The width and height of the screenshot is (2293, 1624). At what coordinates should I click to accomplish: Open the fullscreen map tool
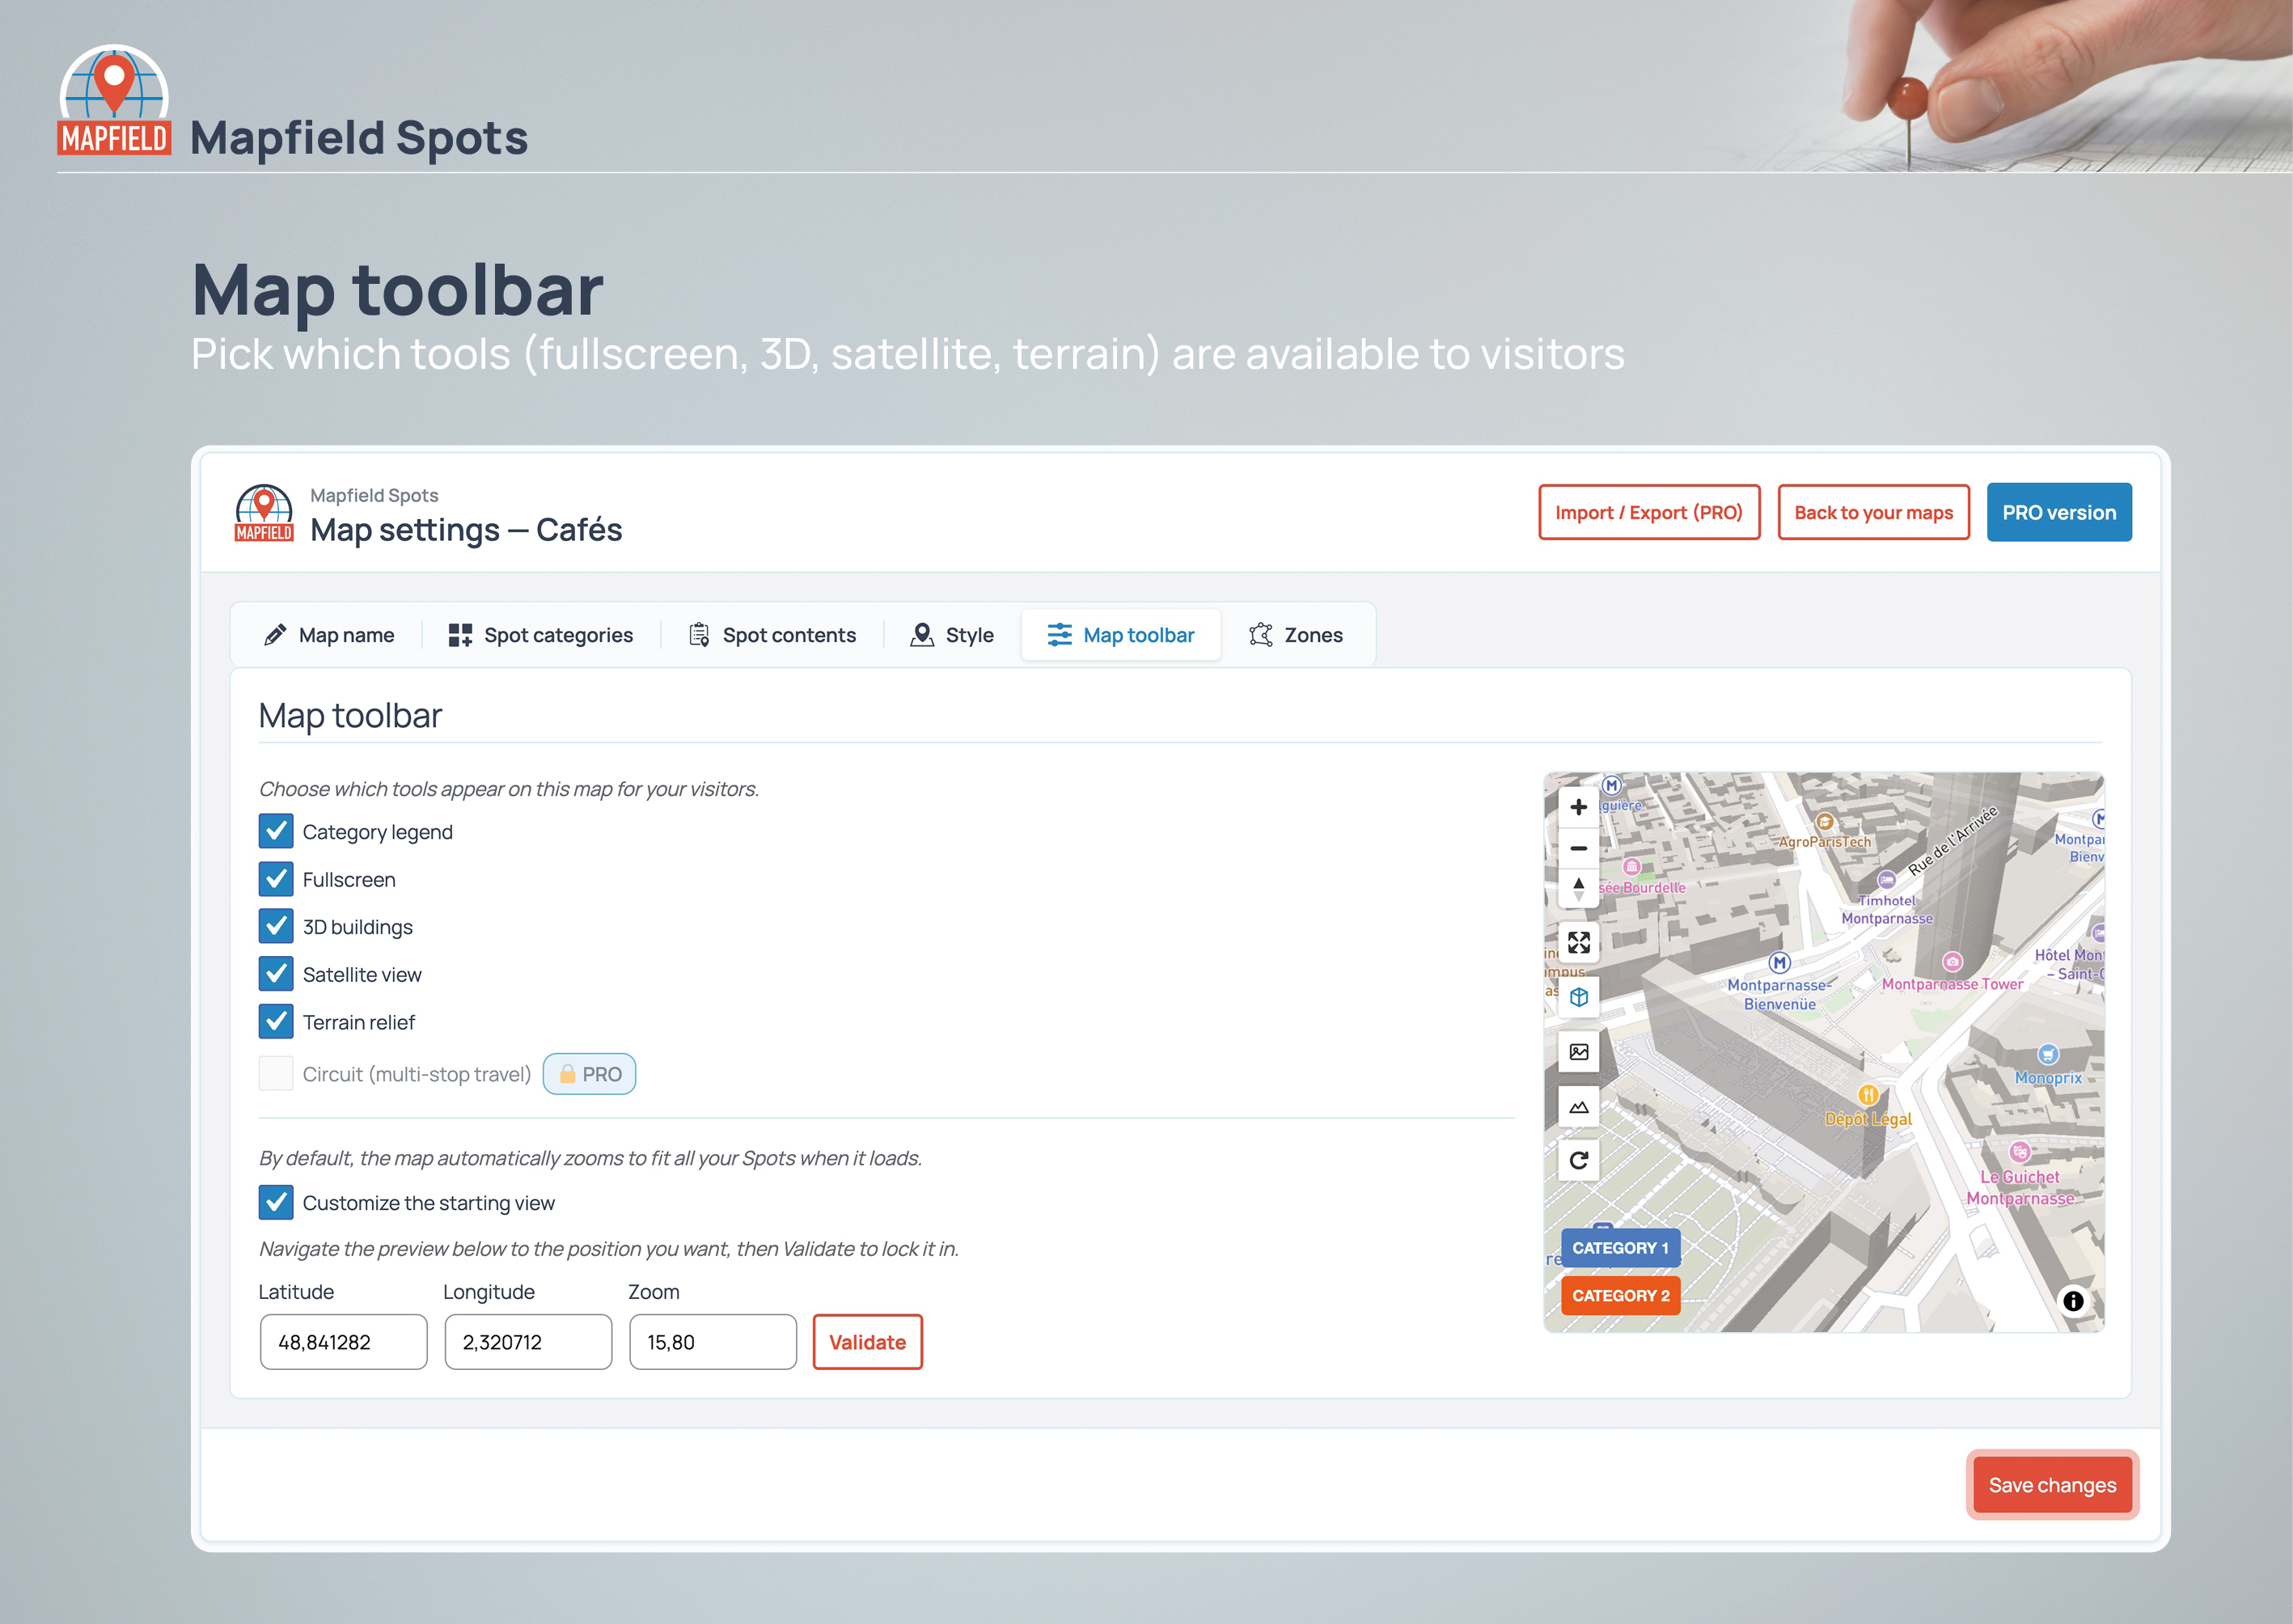[1578, 942]
